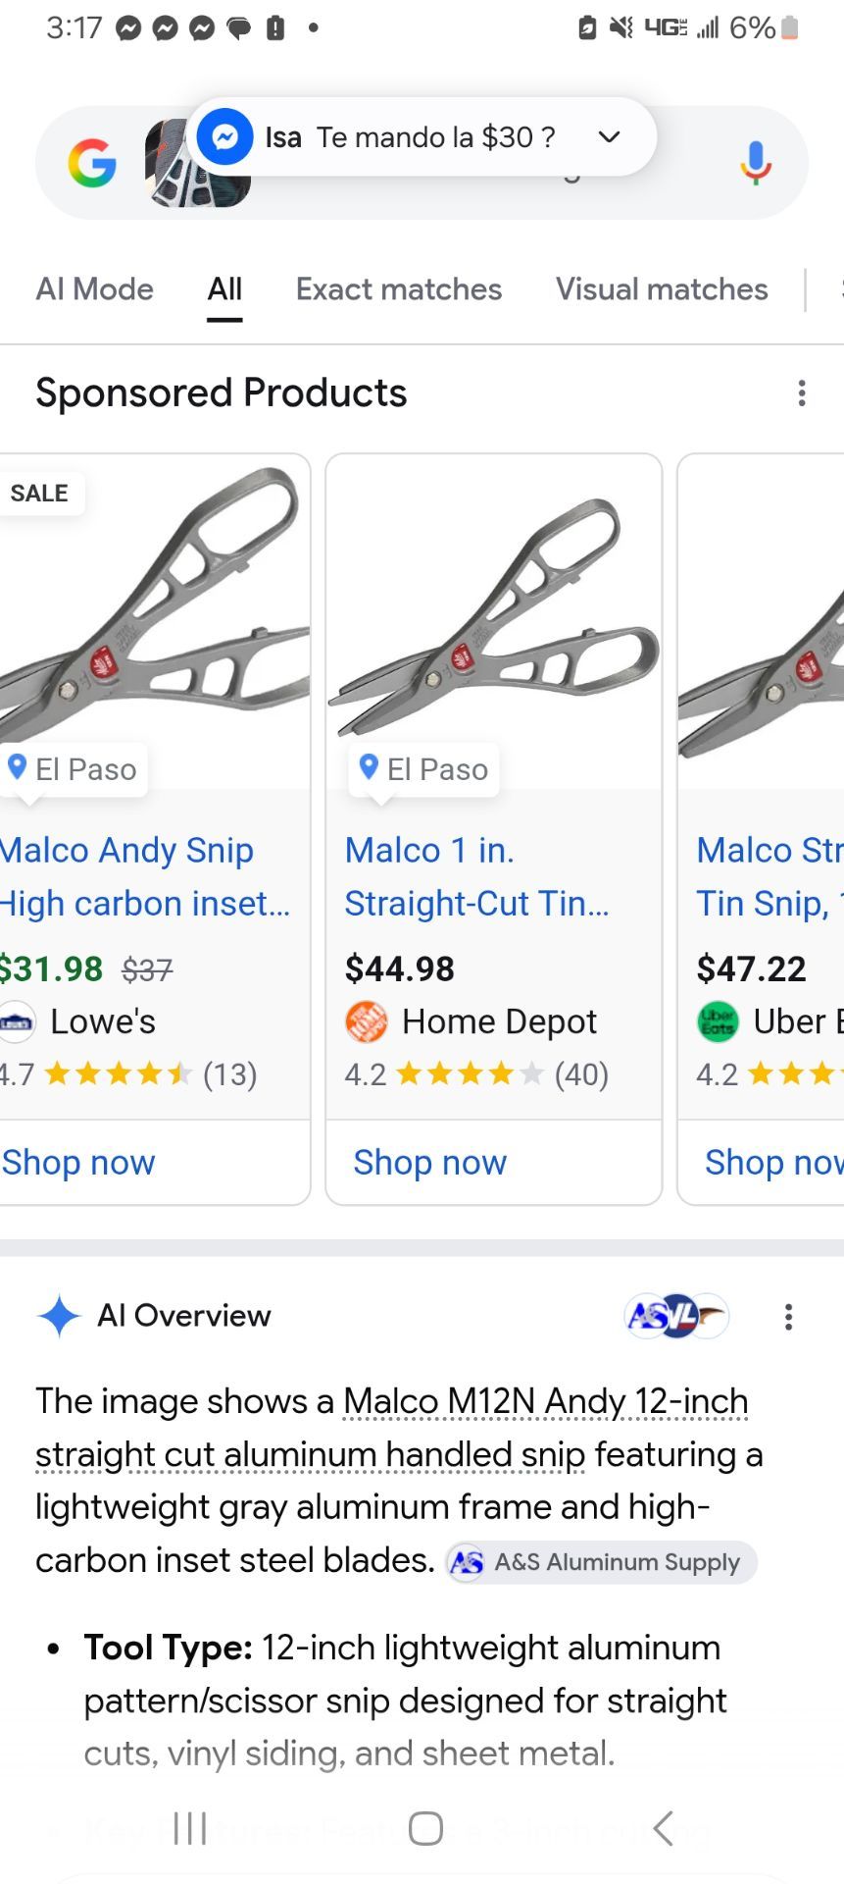Tap Android recent apps navigation button

tap(189, 1828)
